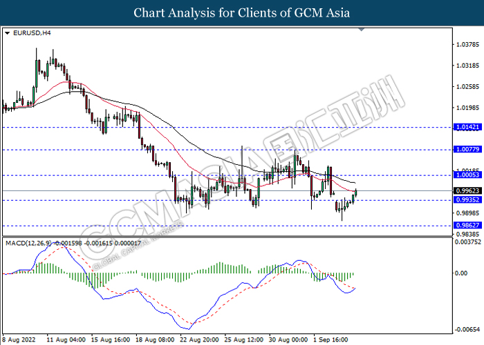Click the 1 Sep 16:00 time label
484x345 pixels.
331,339
